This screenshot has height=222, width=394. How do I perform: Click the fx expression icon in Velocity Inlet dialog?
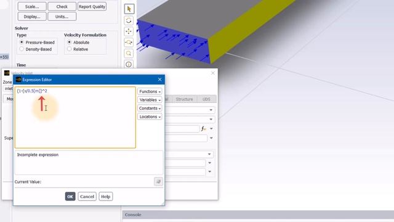point(203,129)
